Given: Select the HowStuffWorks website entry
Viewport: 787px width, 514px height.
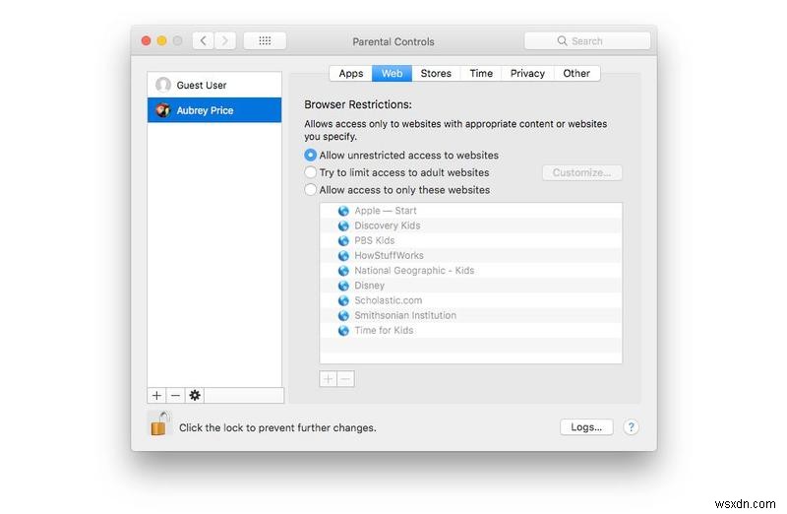Looking at the screenshot, I should click(471, 256).
